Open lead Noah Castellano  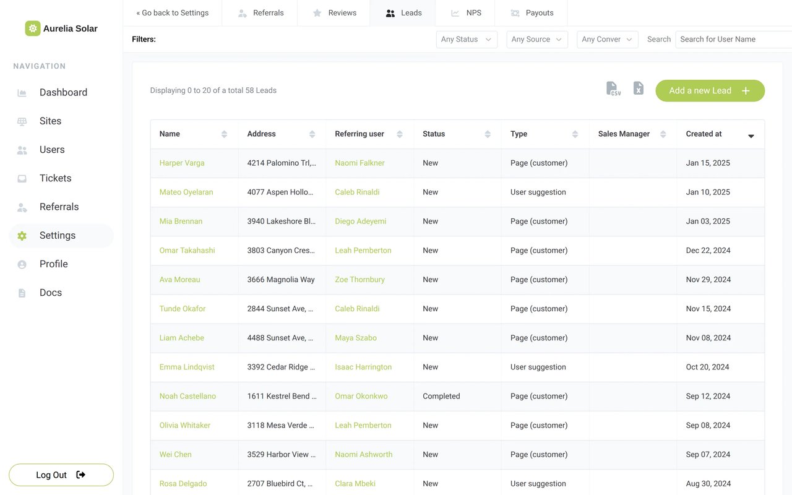click(187, 397)
